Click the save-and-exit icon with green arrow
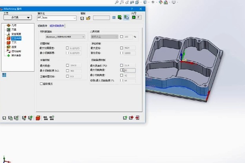The image size is (245, 163). tap(125, 118)
